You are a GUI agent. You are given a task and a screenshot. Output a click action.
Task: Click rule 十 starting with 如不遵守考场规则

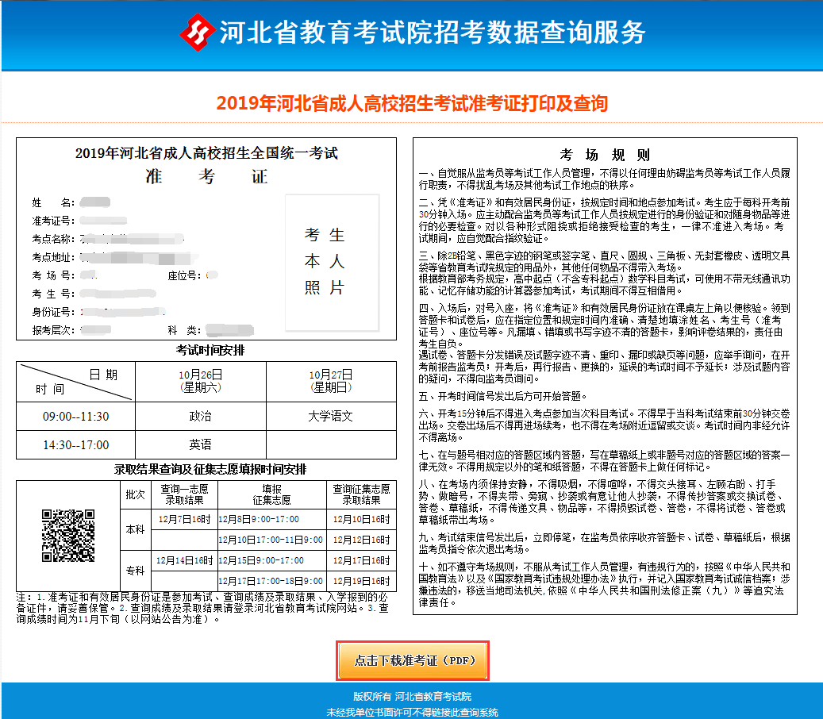pos(605,585)
